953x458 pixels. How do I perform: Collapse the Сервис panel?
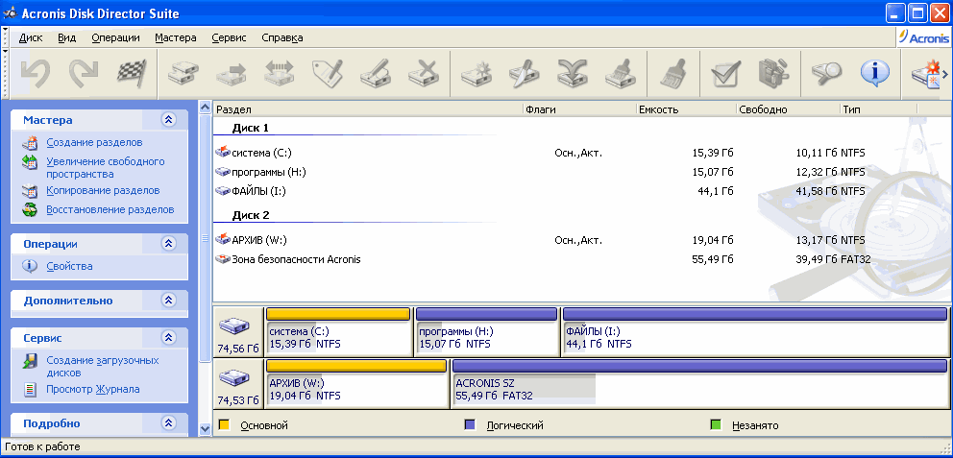tap(168, 337)
